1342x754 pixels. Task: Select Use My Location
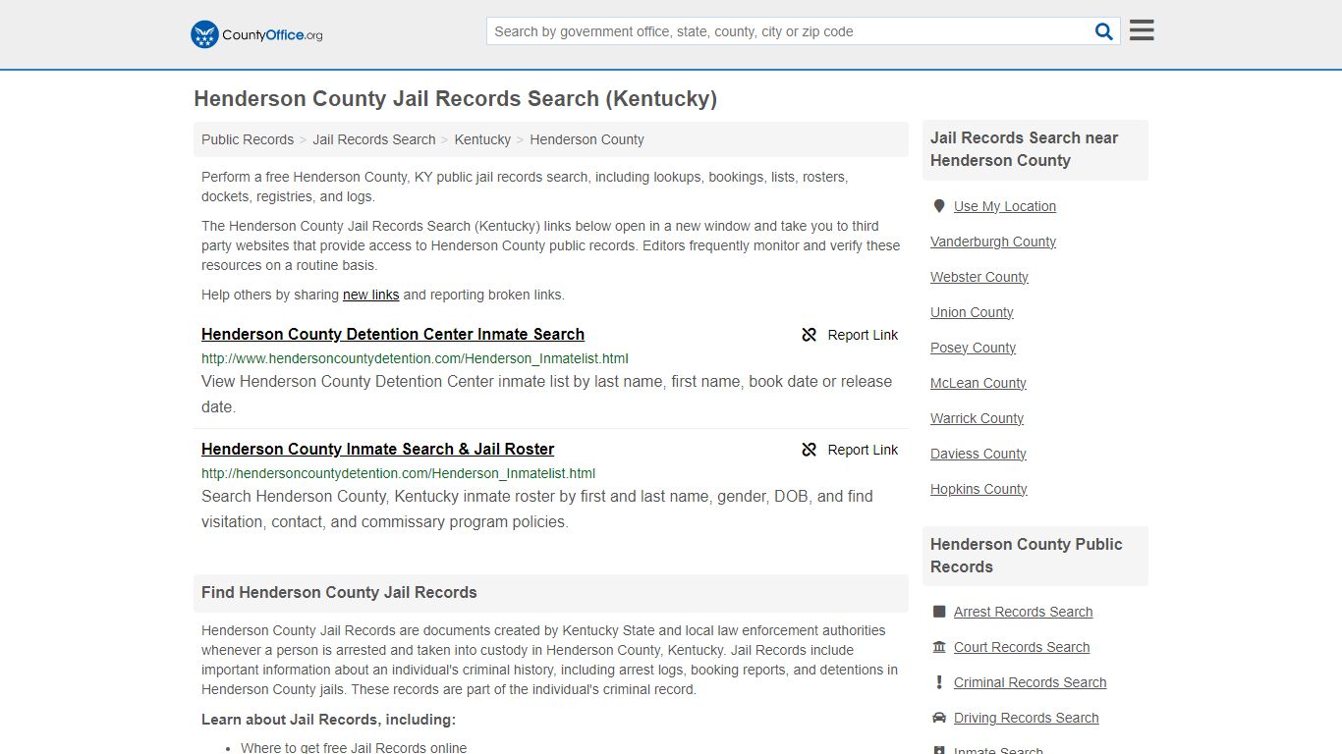1005,206
